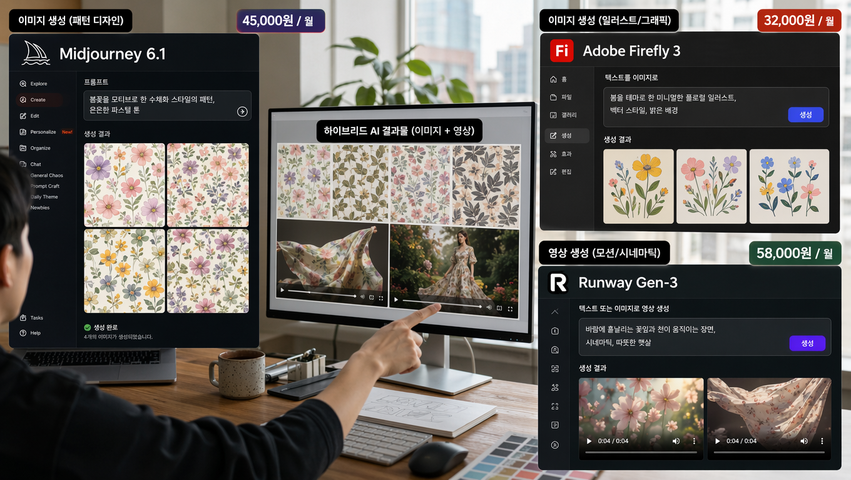This screenshot has height=480, width=851.
Task: Open 편집 in the Firefly sidebar
Action: 560,172
